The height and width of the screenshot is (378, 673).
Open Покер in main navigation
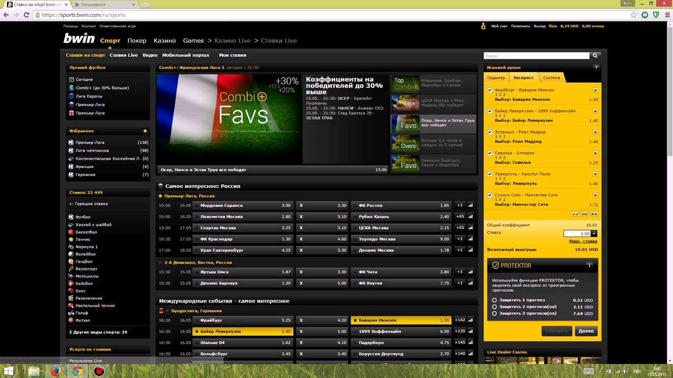click(x=137, y=40)
